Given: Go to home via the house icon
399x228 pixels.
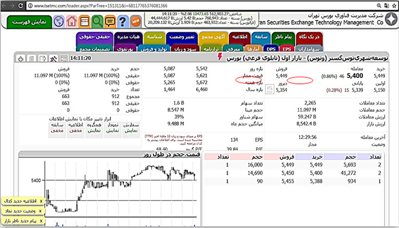Looking at the screenshot, I should tap(72, 22).
